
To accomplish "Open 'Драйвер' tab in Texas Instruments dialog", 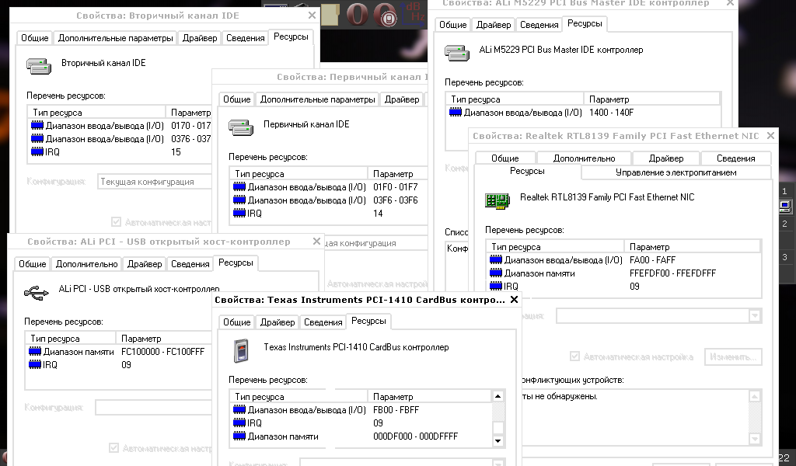I will click(x=278, y=322).
